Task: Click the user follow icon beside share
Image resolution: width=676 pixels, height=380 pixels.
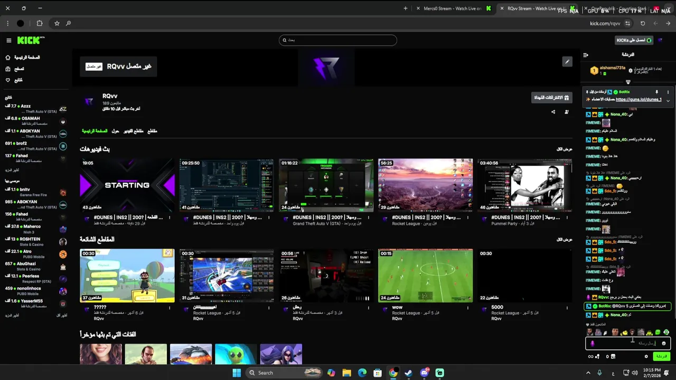Action: pos(567,112)
